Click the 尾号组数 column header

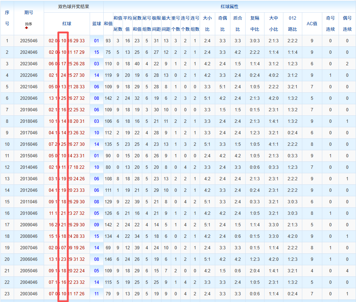pyautogui.click(x=147, y=24)
